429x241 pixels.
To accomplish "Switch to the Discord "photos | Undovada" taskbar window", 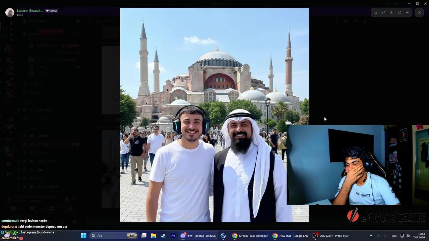I will coord(198,236).
